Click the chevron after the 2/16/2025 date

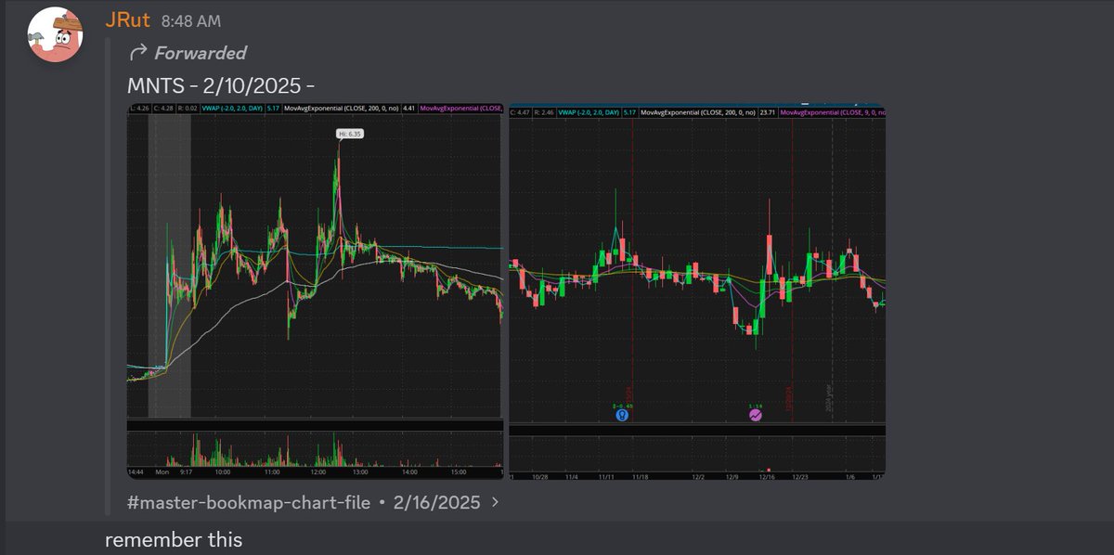click(495, 503)
